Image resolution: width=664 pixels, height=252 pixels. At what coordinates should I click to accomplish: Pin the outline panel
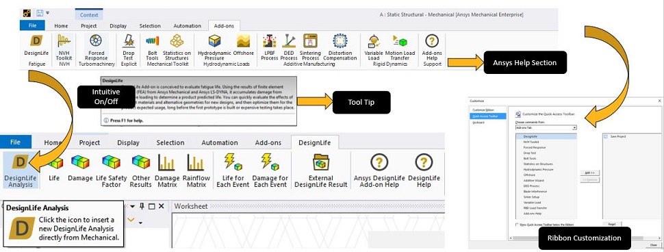pos(142,206)
